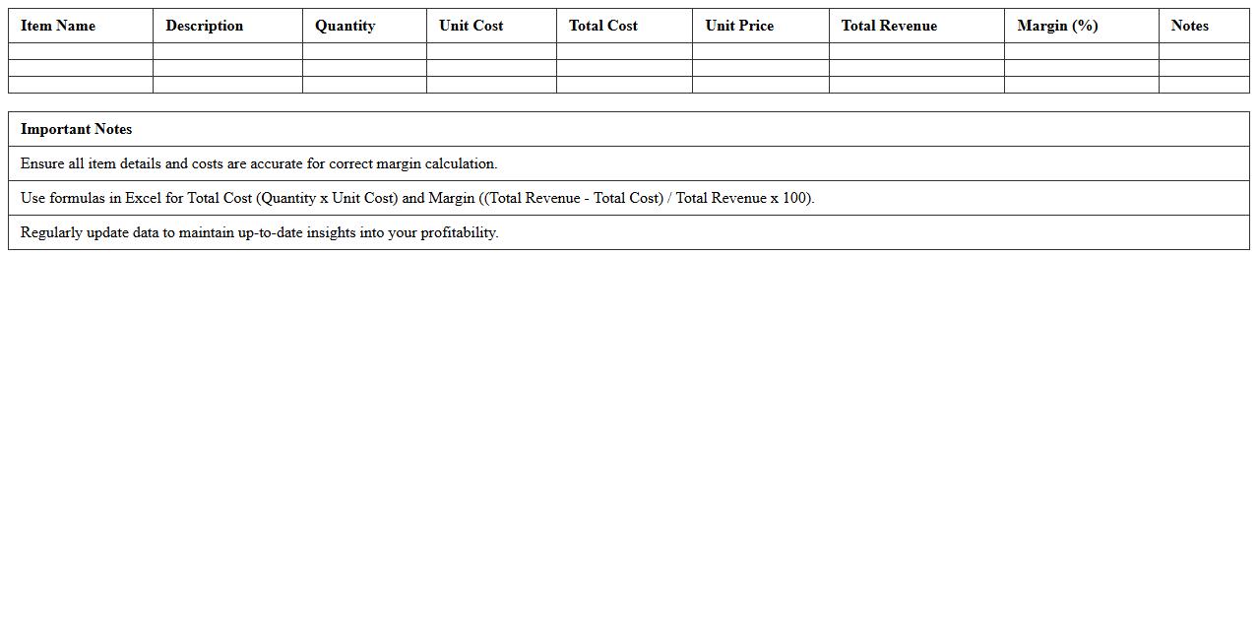The width and height of the screenshot is (1258, 640).
Task: Select third-row empty cell under Total Revenue
Action: pyautogui.click(x=916, y=85)
